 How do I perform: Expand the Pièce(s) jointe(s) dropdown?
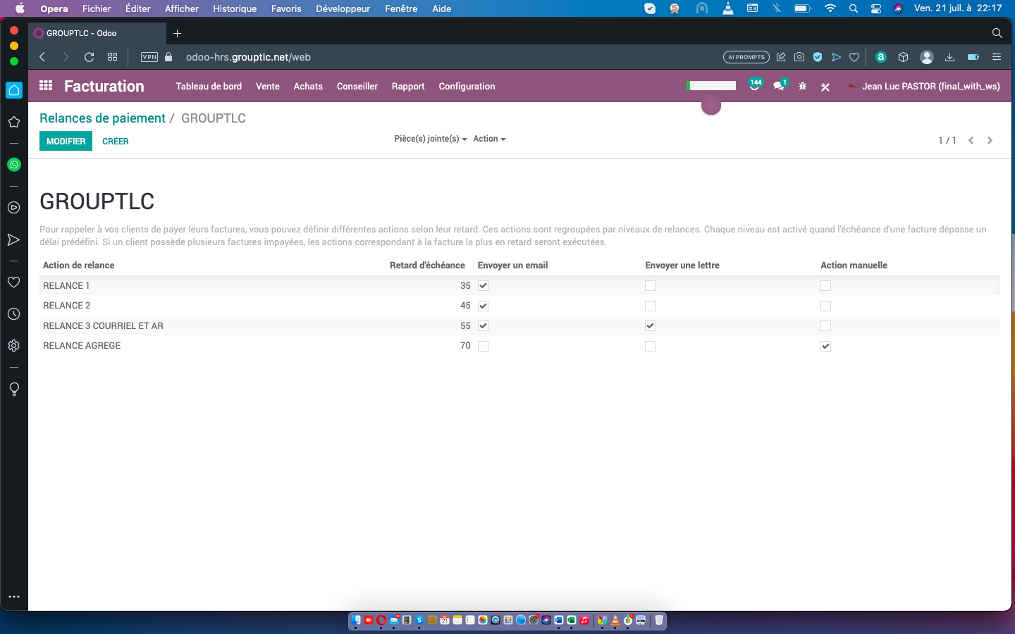(x=430, y=139)
